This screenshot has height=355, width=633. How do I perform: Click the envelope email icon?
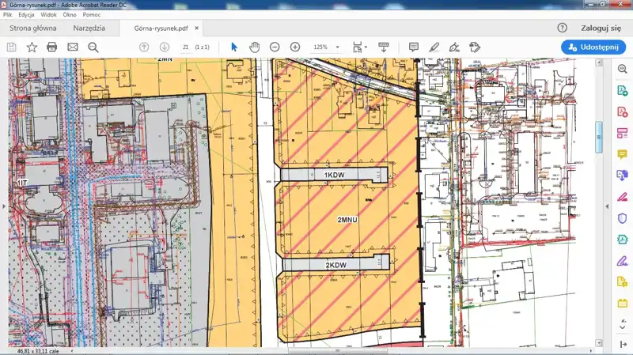73,47
